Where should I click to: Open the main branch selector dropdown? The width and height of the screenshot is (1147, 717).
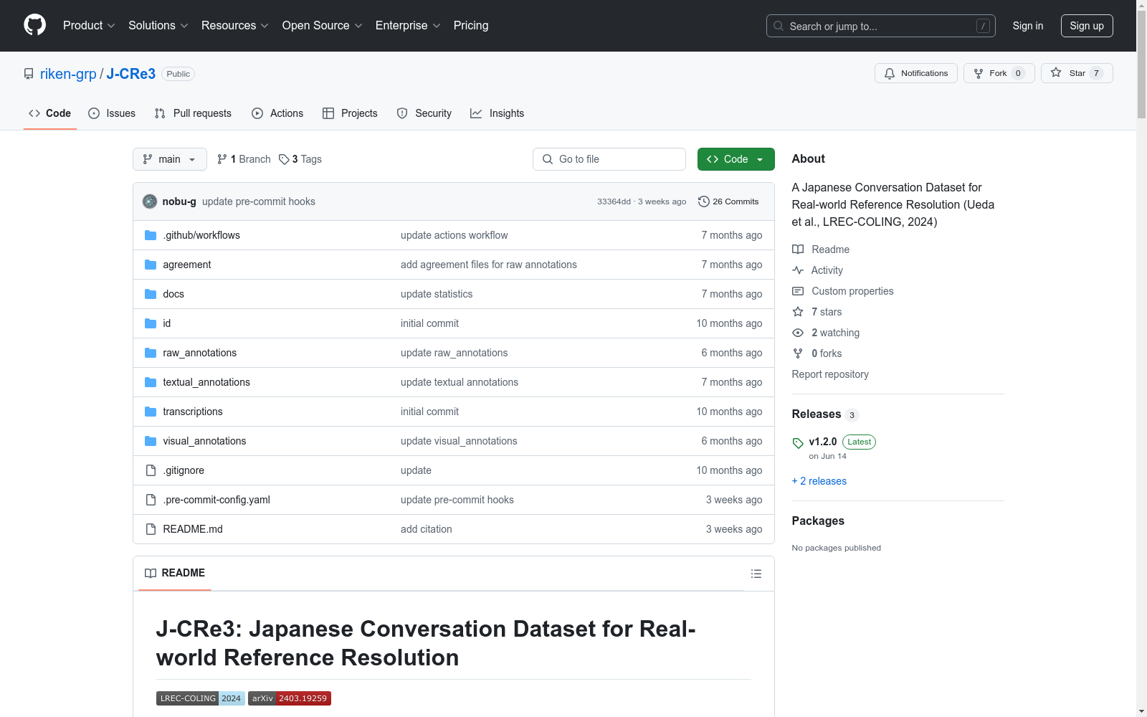tap(170, 159)
